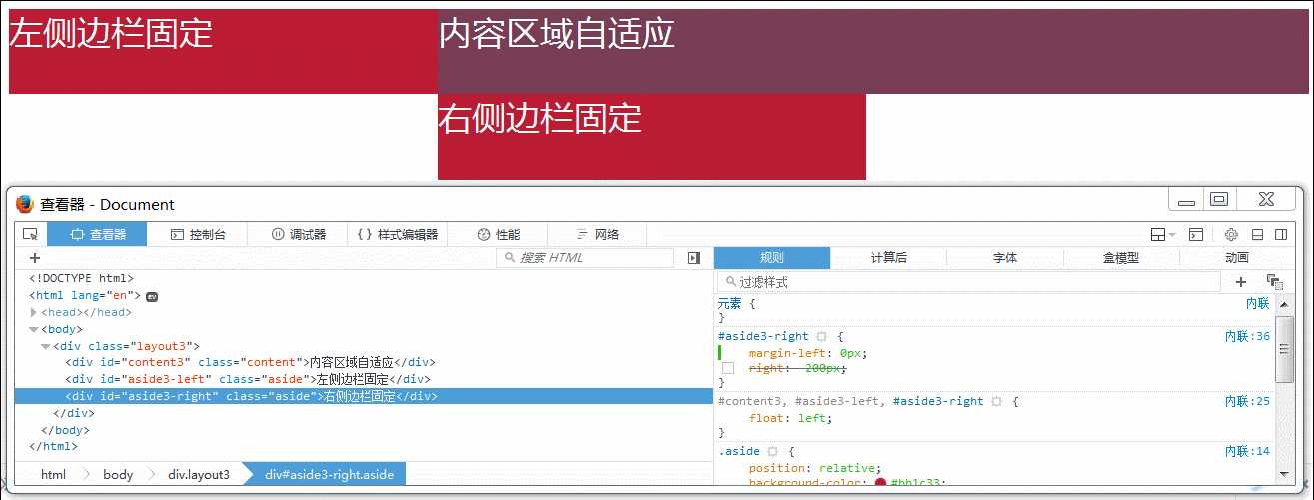Click html breadcrumb
This screenshot has width=1314, height=500.
click(x=54, y=474)
